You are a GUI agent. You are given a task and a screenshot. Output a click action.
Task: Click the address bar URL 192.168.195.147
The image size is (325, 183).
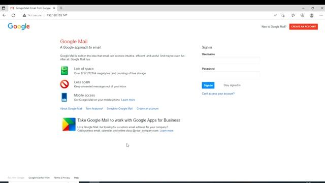pos(57,15)
